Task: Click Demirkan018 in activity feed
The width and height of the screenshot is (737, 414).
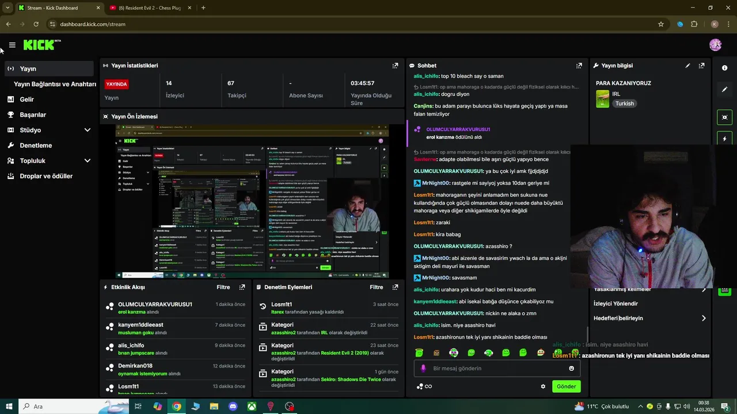Action: [x=135, y=366]
